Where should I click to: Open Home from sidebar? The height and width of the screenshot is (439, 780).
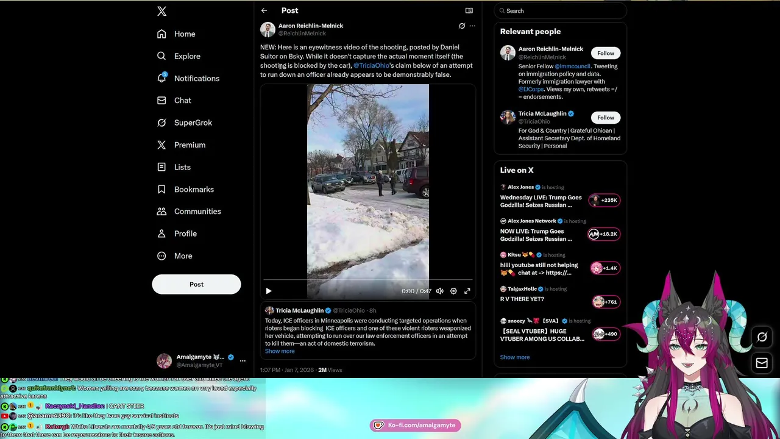(176, 34)
